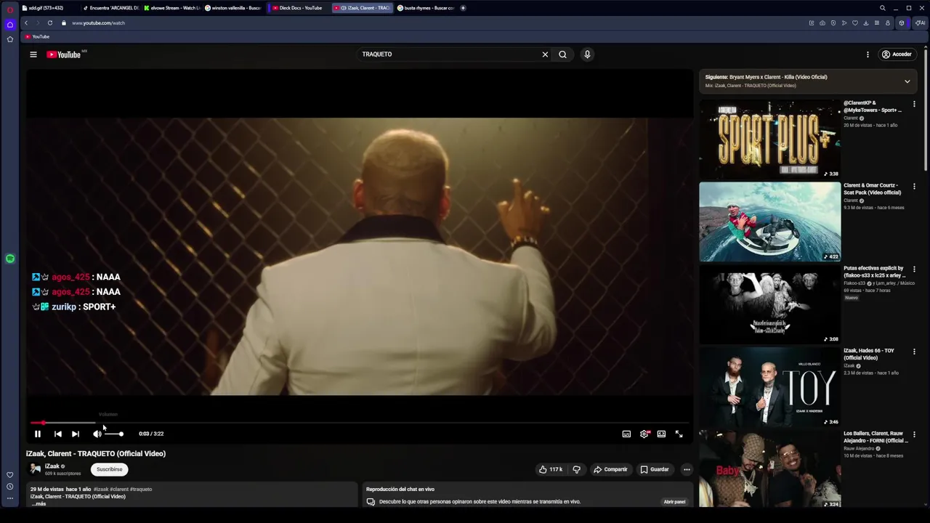Open the TOY video thumbnail
The height and width of the screenshot is (523, 930).
(x=769, y=387)
